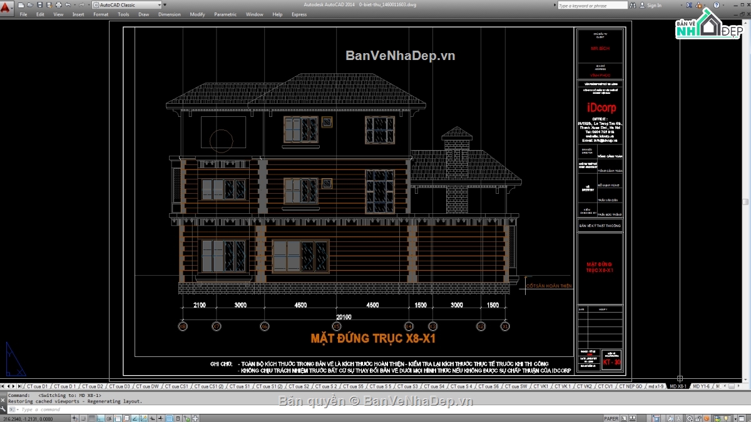
Task: Toggle 3D Object Snap
Action: point(126,418)
